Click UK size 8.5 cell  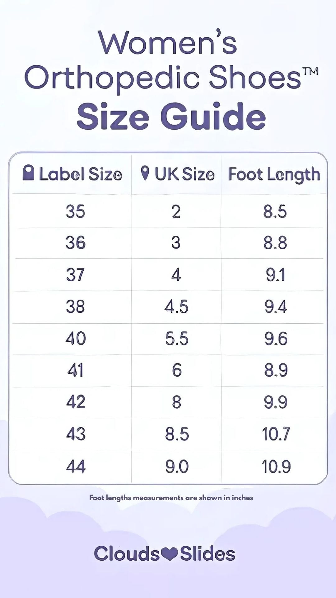pos(177,434)
